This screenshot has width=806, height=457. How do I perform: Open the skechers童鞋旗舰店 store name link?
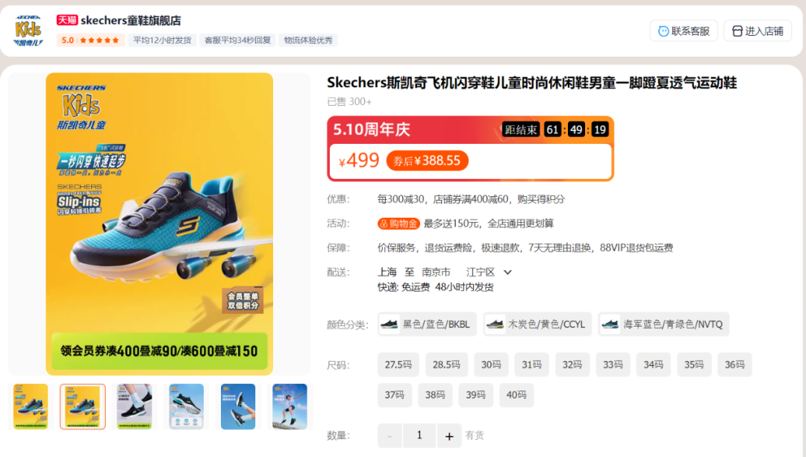(x=131, y=21)
